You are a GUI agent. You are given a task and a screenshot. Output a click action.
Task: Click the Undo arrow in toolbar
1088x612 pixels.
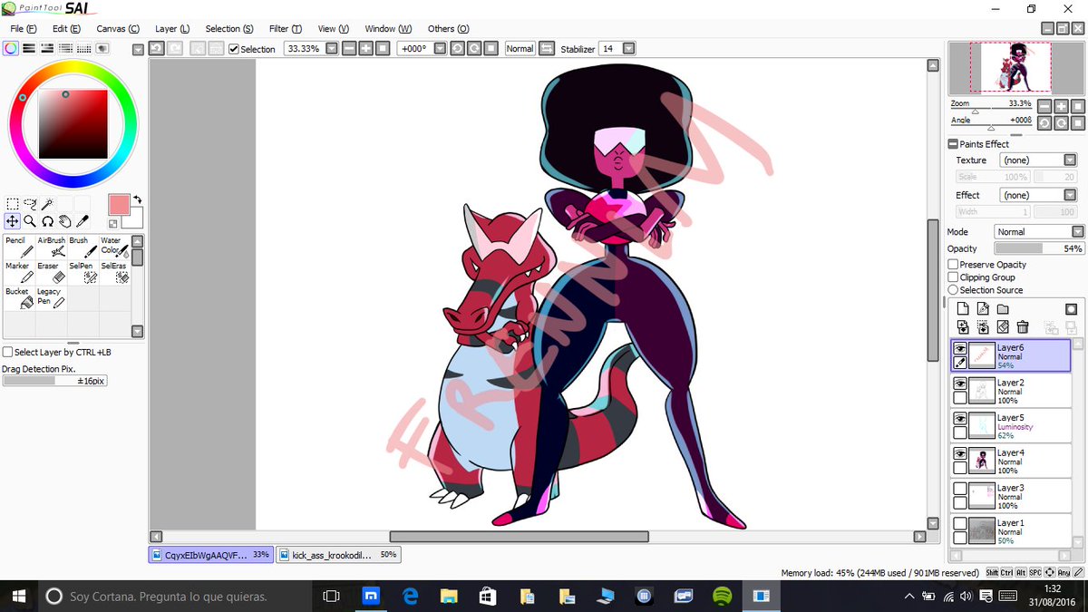point(156,48)
